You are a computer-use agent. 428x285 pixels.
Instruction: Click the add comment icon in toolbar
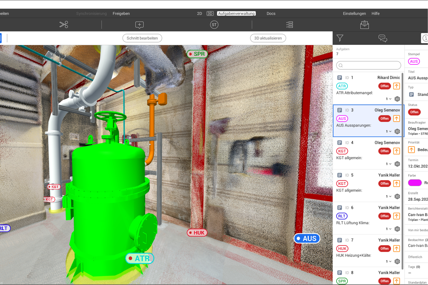pos(139,25)
